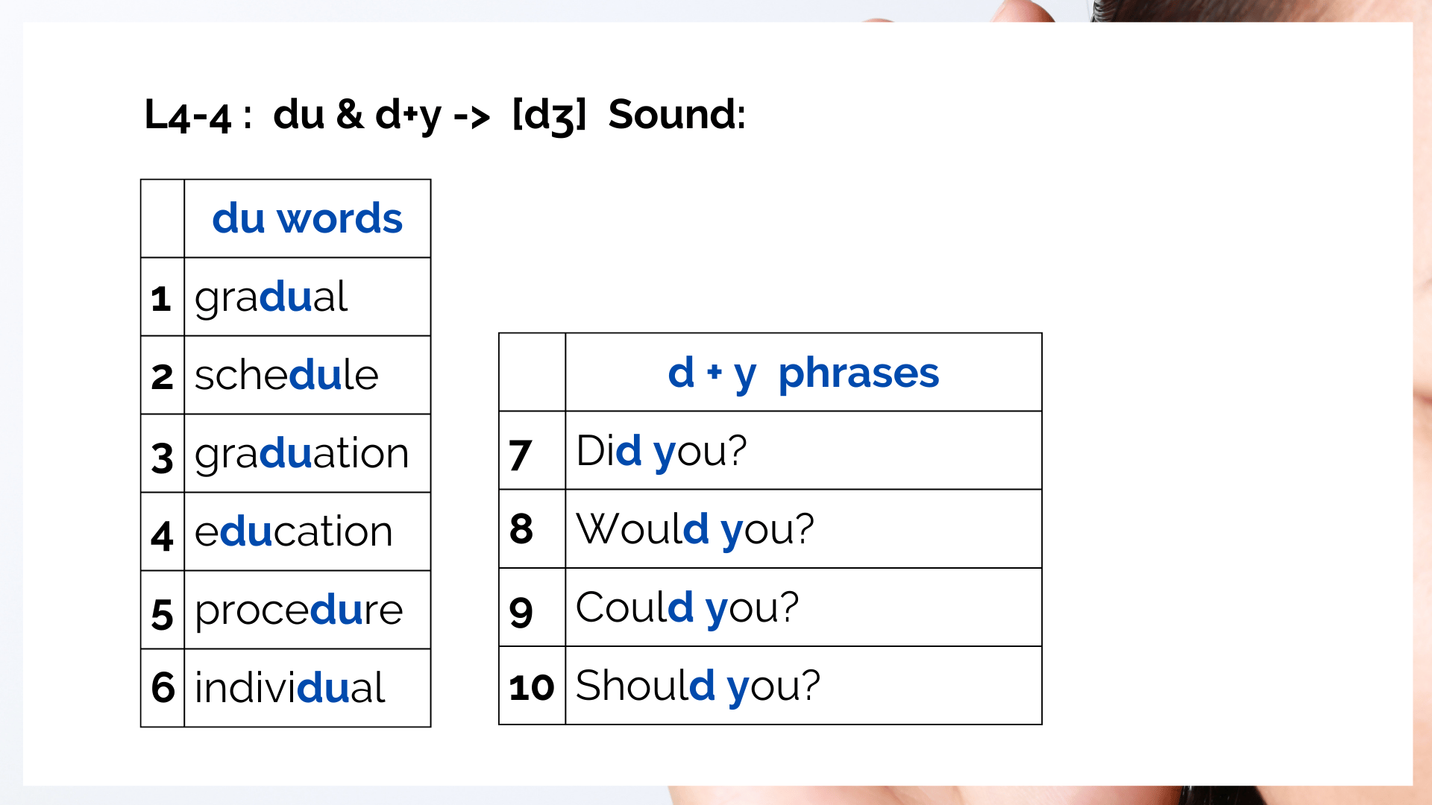The image size is (1432, 805).
Task: Click the word gradual in row 1
Action: (271, 298)
